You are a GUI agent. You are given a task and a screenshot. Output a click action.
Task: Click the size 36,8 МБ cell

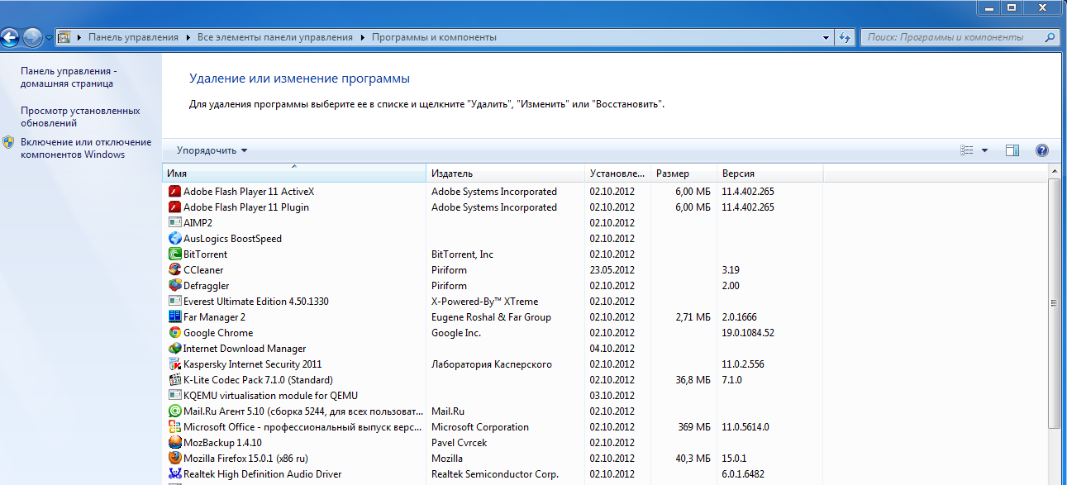pos(693,380)
